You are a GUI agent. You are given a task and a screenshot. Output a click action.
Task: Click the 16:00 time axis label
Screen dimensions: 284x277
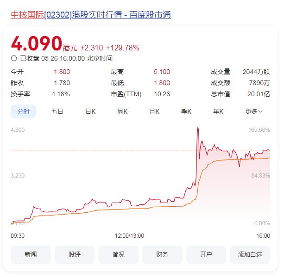point(263,236)
